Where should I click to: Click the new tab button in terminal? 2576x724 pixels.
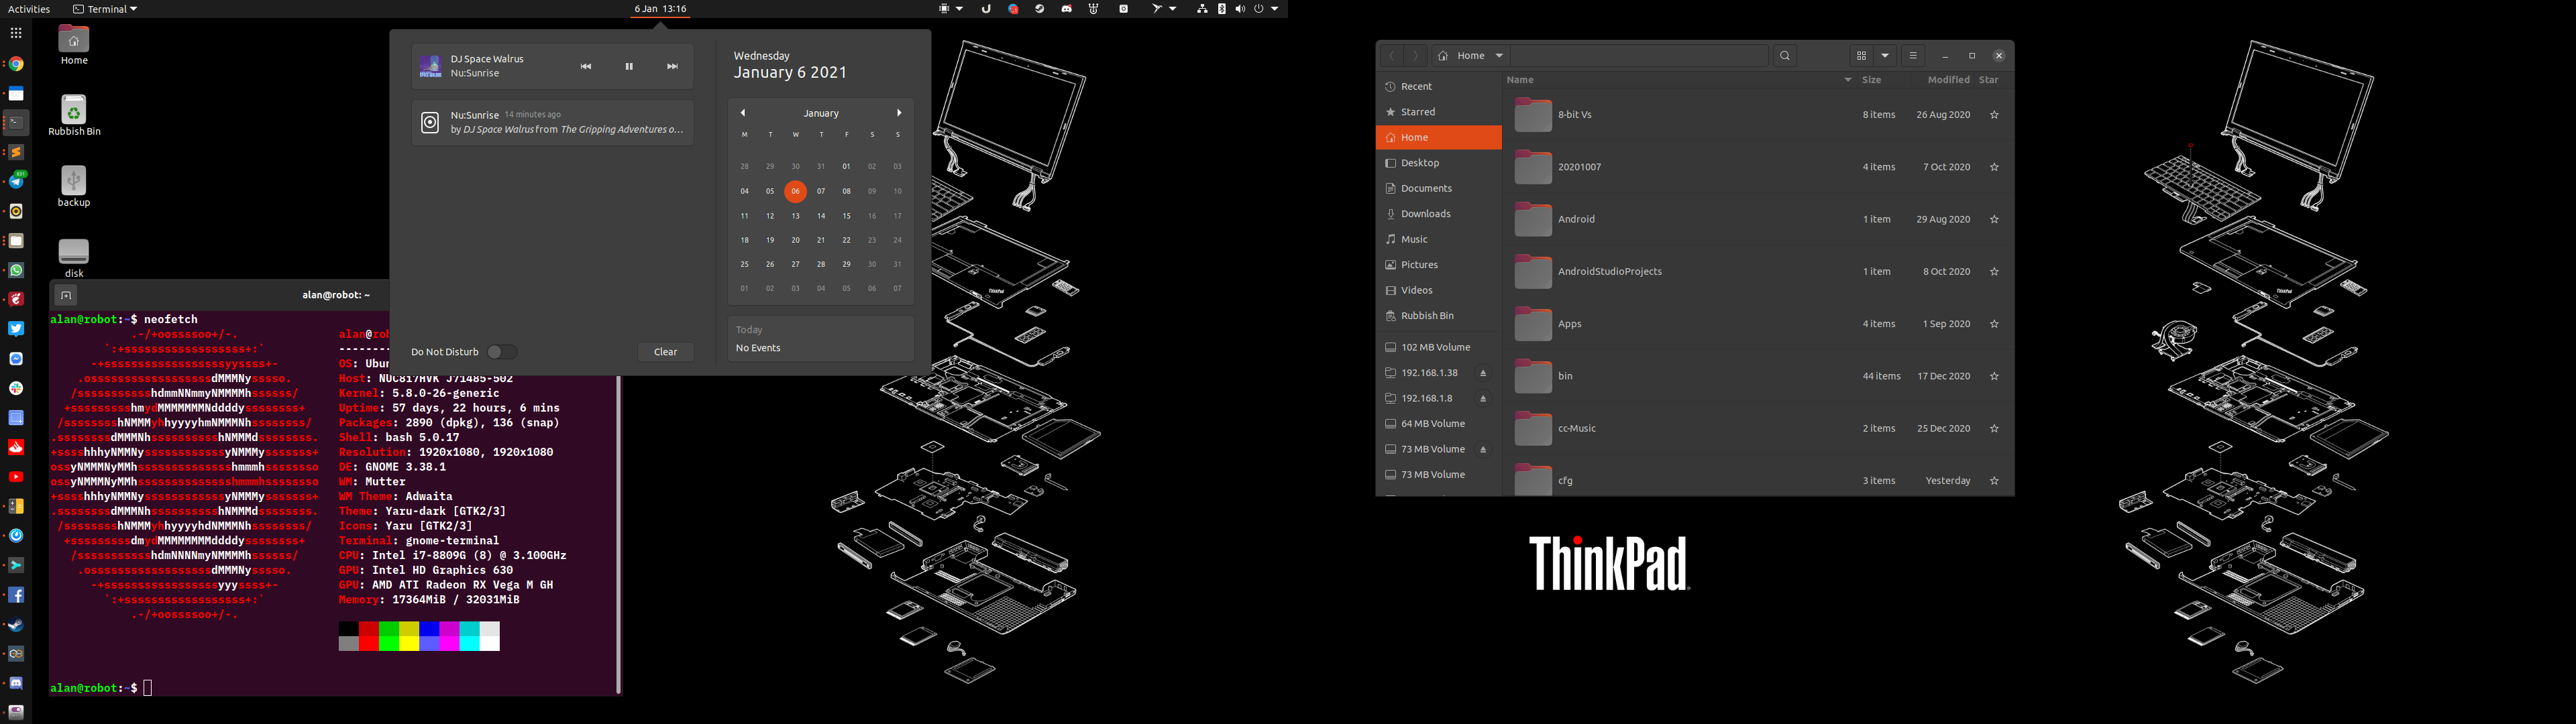[65, 295]
